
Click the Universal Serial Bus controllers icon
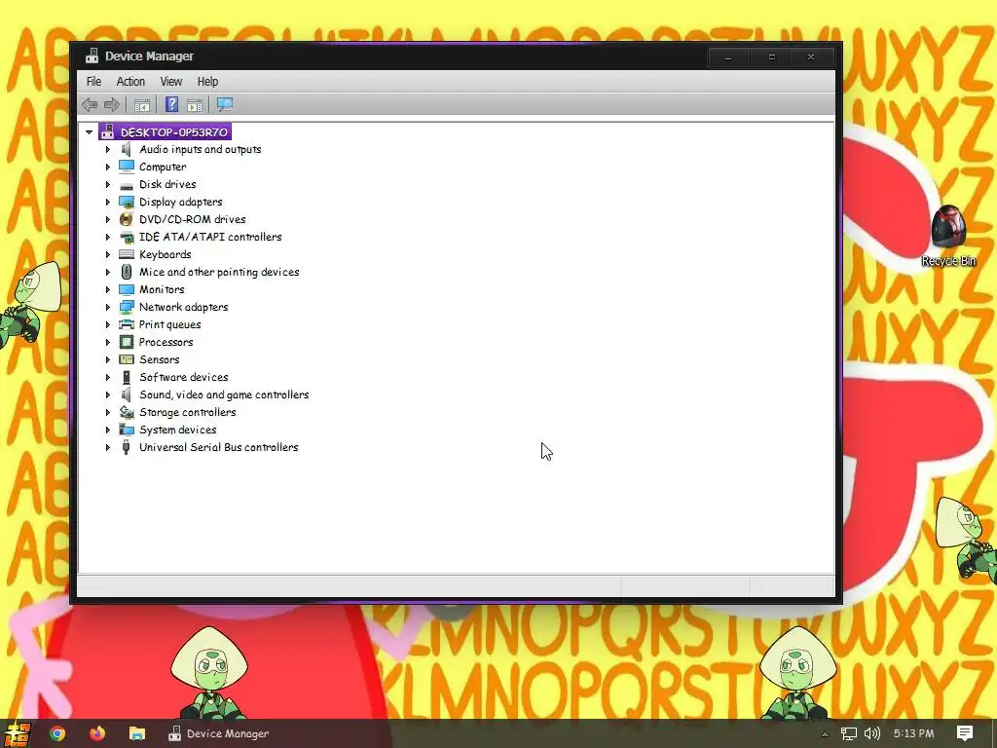pyautogui.click(x=127, y=447)
